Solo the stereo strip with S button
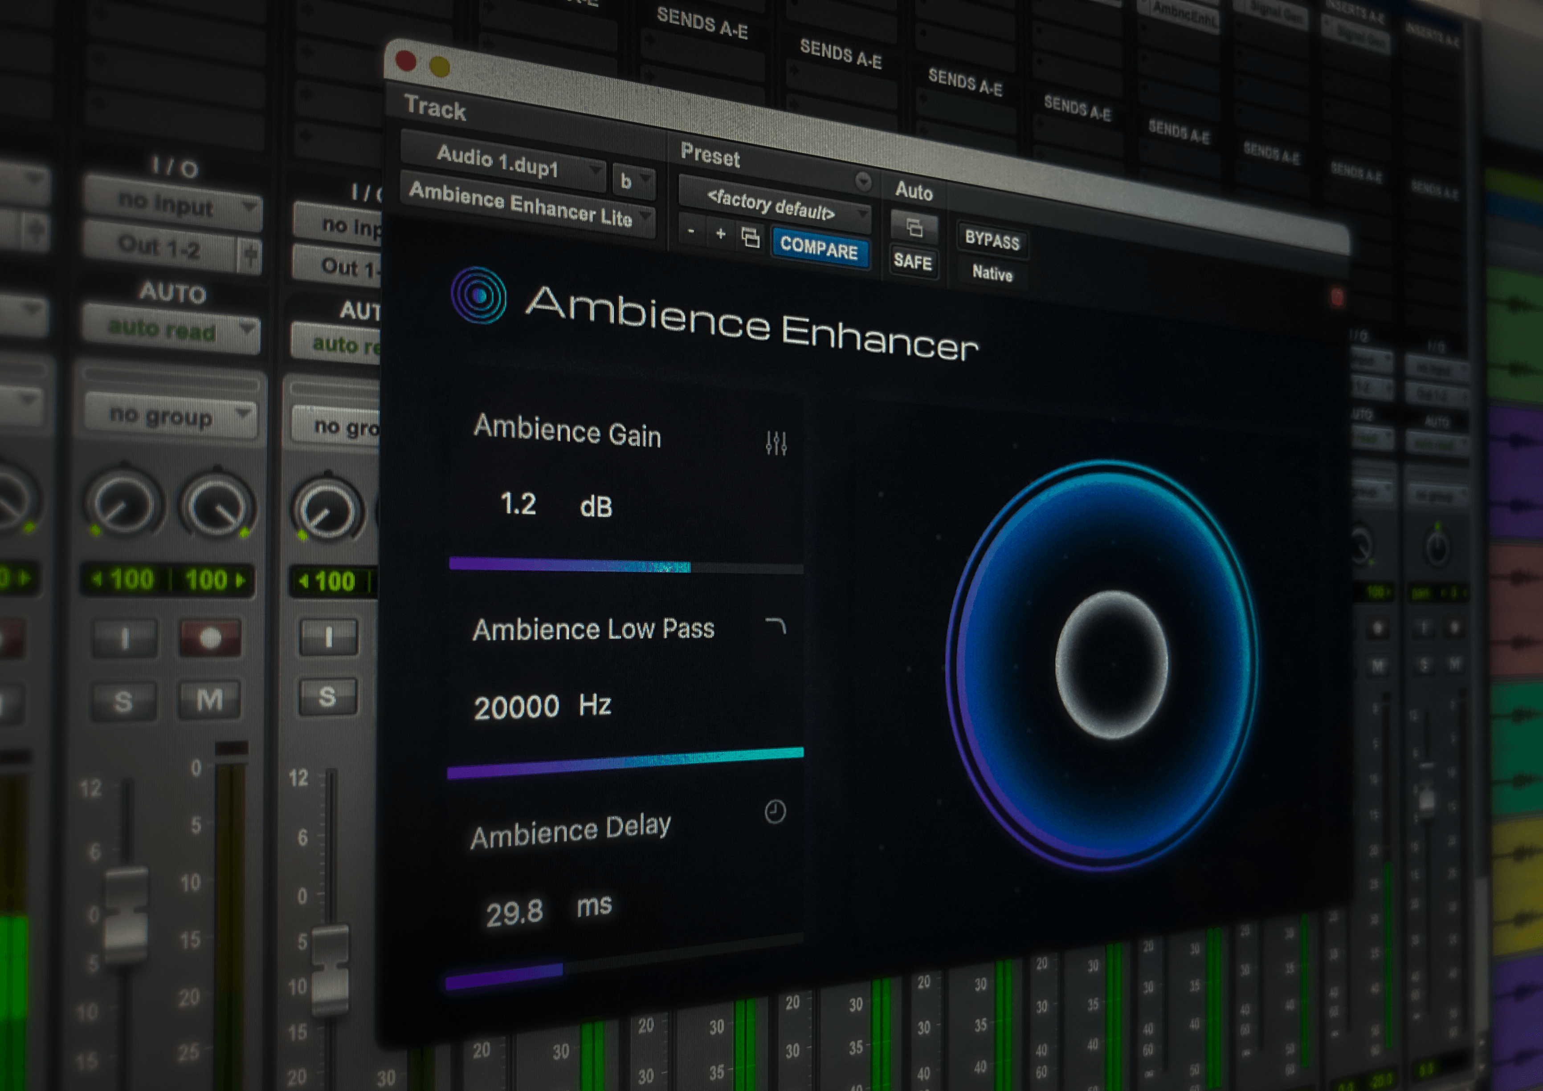 [x=124, y=702]
